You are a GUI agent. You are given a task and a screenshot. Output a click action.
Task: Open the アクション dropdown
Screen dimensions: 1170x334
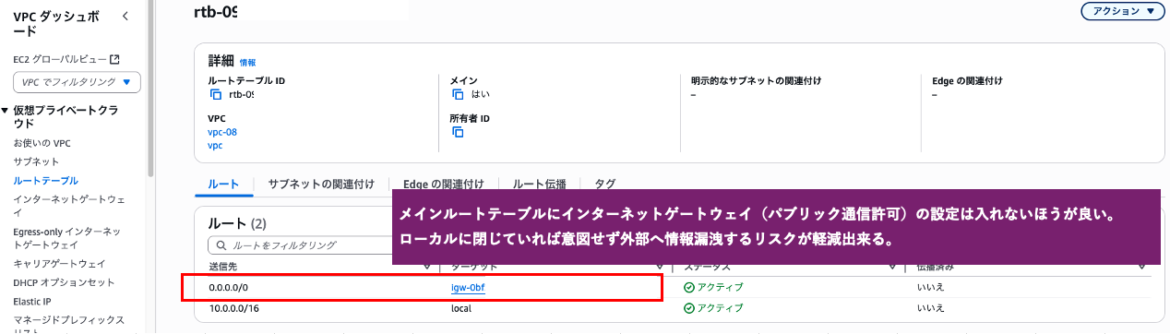tap(1122, 11)
